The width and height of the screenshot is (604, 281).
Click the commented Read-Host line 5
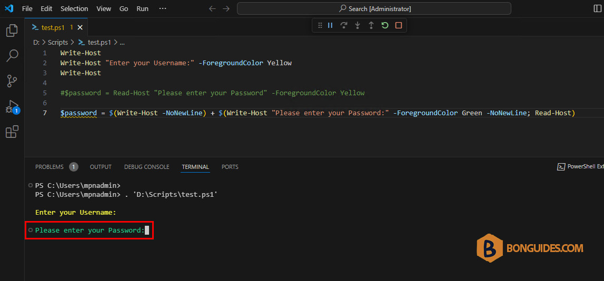tap(212, 93)
